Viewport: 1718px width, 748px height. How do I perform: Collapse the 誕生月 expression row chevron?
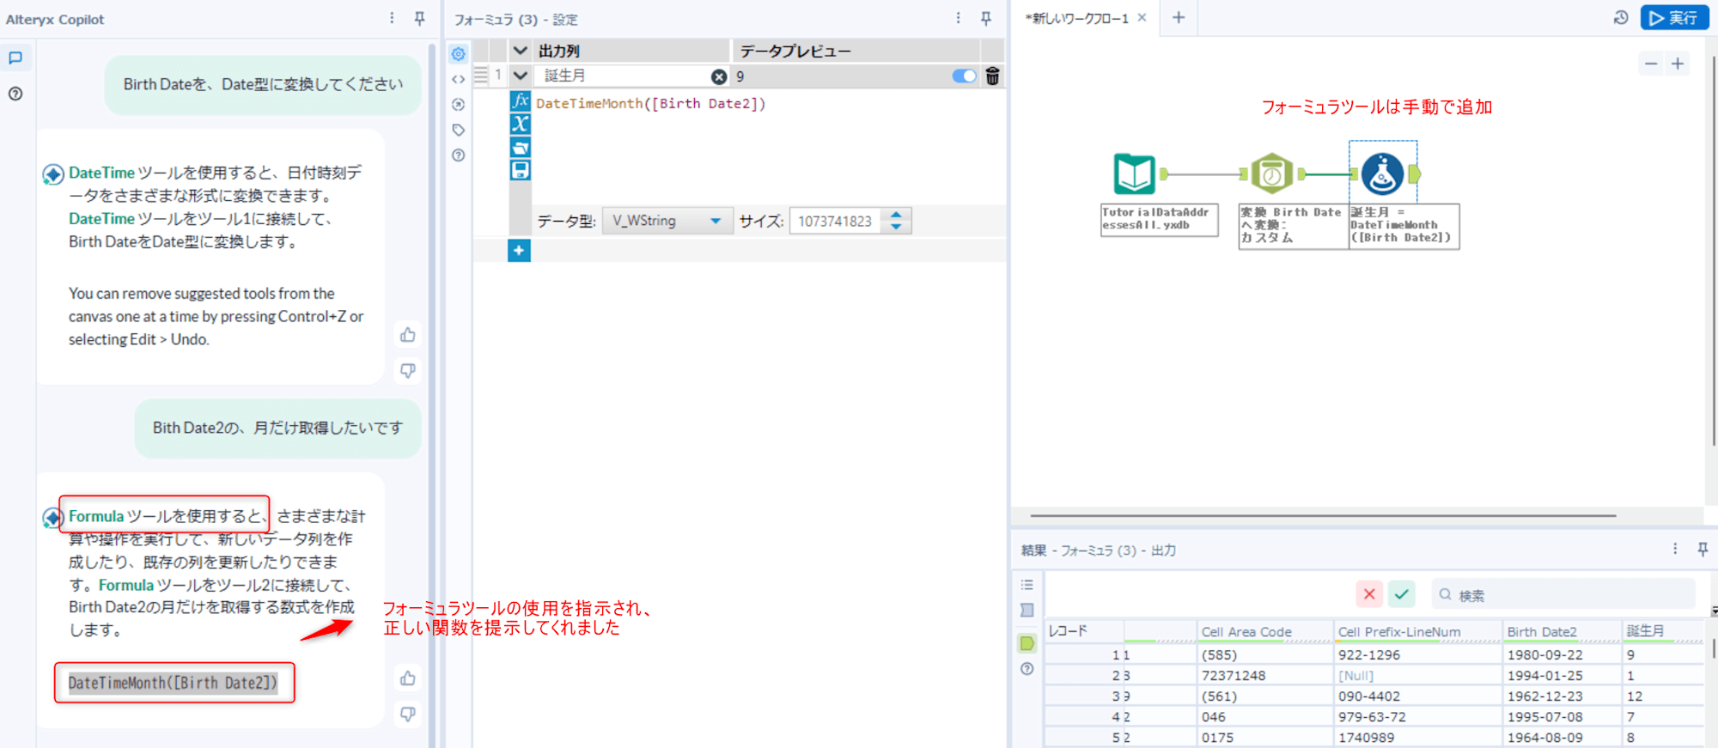coord(521,76)
